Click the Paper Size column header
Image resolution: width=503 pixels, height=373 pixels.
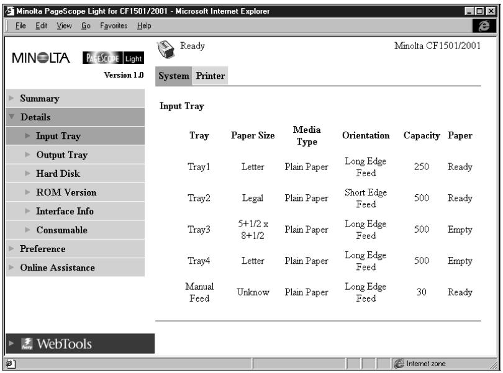253,135
